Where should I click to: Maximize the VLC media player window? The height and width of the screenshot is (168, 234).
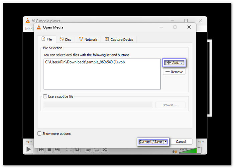186,21
